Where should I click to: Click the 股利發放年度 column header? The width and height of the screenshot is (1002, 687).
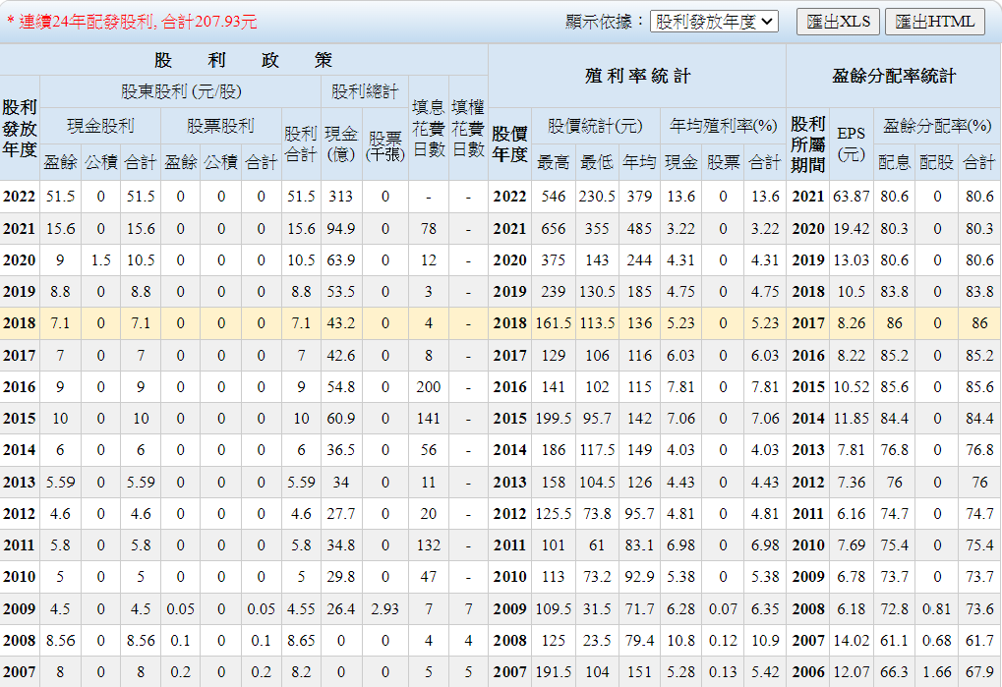pos(20,128)
